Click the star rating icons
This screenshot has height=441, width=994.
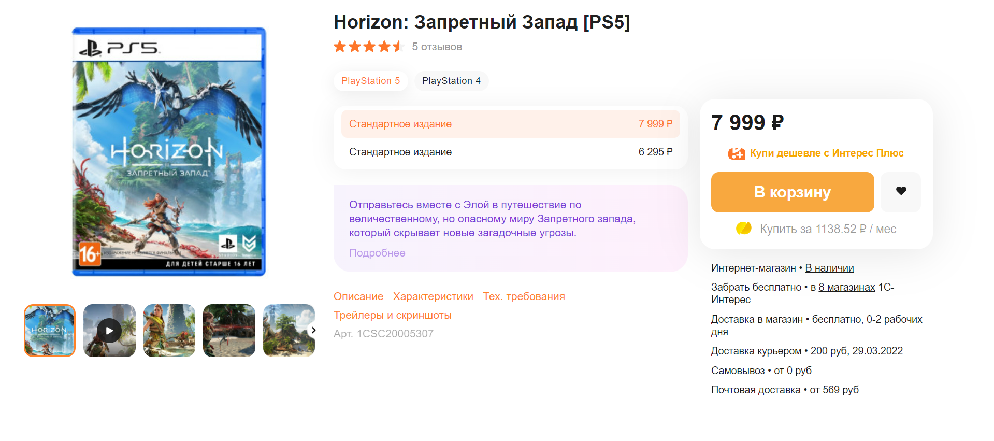pyautogui.click(x=369, y=47)
